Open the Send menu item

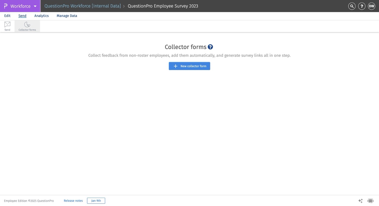[22, 16]
